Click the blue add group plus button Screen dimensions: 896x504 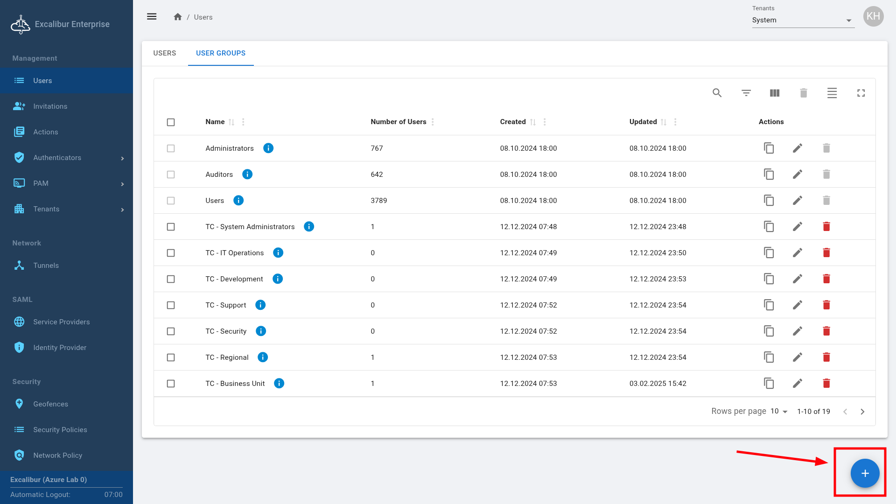pyautogui.click(x=865, y=473)
